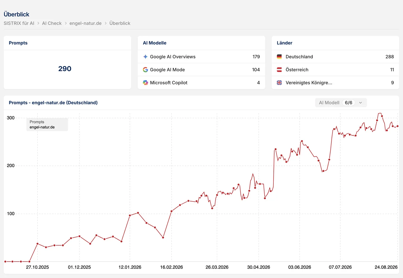
Task: Click the value 9 for Vereinigtes Königreich
Action: pyautogui.click(x=392, y=83)
